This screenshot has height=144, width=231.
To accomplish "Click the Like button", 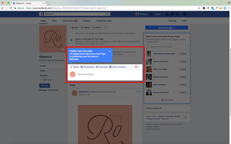I will [74, 27].
